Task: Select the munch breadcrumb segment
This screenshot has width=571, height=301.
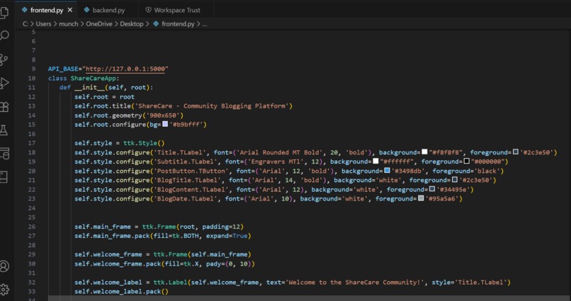Action: click(x=69, y=23)
